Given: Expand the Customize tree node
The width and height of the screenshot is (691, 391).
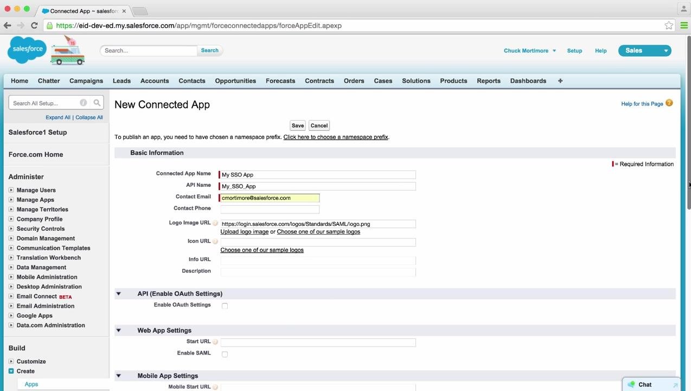Looking at the screenshot, I should (11, 362).
